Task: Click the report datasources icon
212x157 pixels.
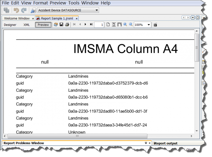Action: point(33,10)
